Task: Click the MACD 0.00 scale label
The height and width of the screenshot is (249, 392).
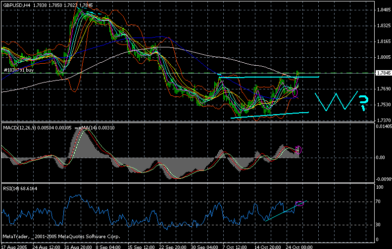Action: [x=379, y=158]
